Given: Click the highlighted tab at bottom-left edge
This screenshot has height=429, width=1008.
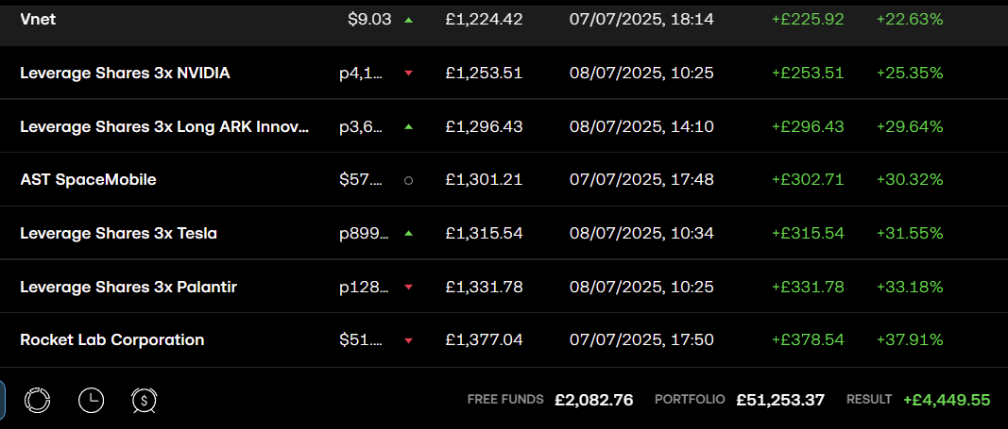Looking at the screenshot, I should click(3, 400).
